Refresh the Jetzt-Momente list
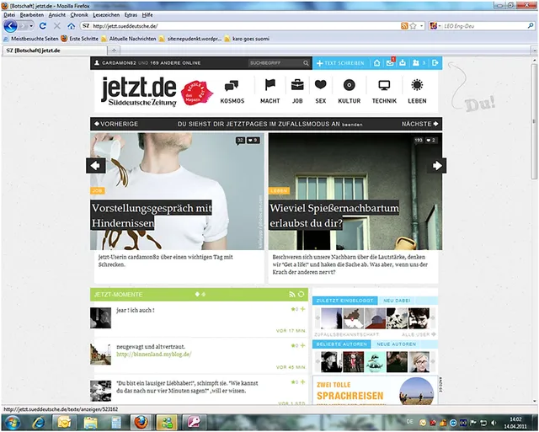This screenshot has height=432, width=539. (302, 294)
